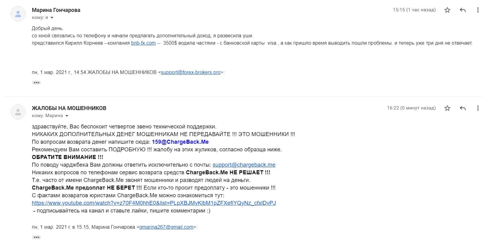Expand recipient details next to 'кому: Марина'
487x244 pixels.
[67, 116]
